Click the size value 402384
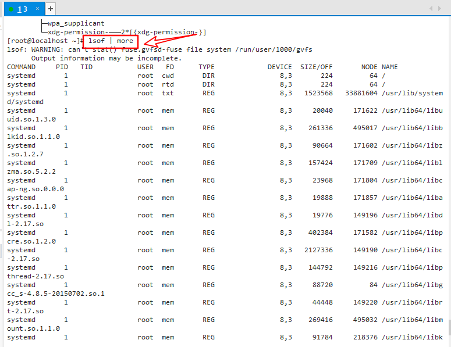This screenshot has height=347, width=451. (321, 232)
